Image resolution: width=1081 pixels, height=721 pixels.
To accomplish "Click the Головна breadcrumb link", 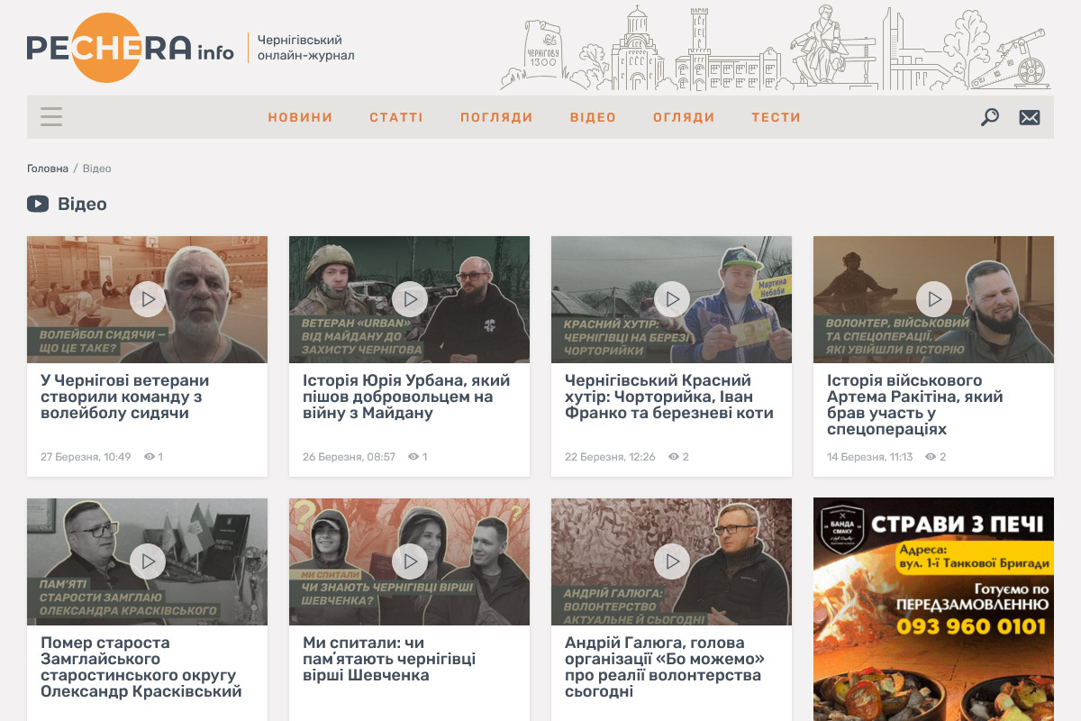I will pos(48,169).
